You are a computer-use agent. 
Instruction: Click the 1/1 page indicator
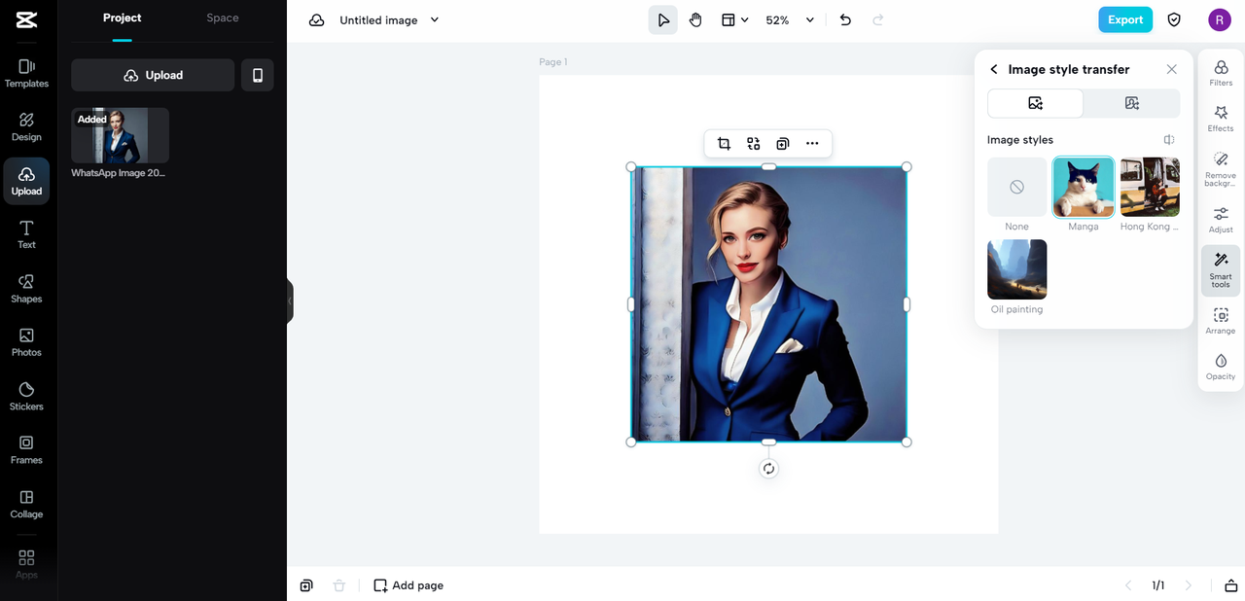1158,585
